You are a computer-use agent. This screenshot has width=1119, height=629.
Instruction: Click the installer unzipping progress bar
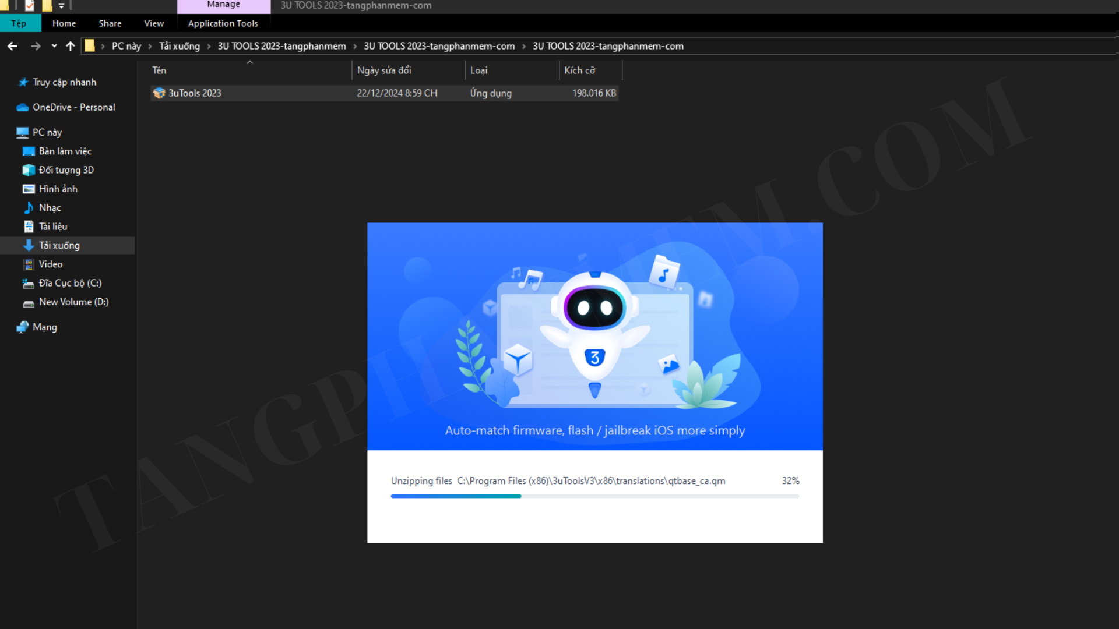pyautogui.click(x=594, y=496)
